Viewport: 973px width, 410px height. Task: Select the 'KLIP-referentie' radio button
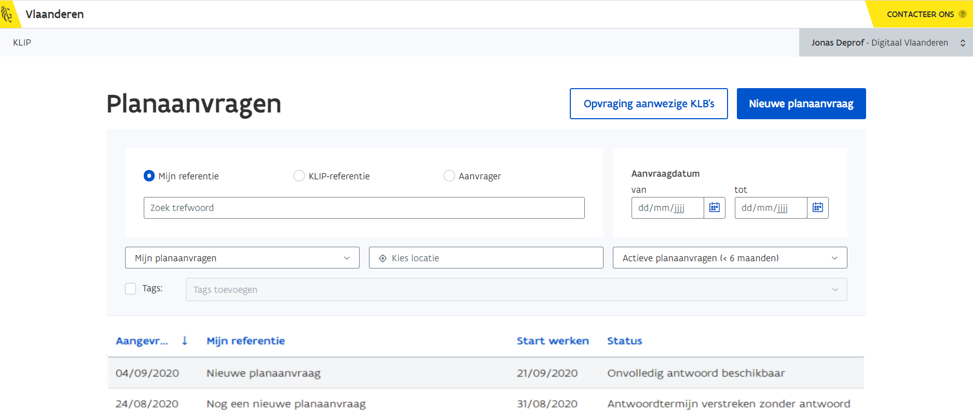pyautogui.click(x=299, y=176)
